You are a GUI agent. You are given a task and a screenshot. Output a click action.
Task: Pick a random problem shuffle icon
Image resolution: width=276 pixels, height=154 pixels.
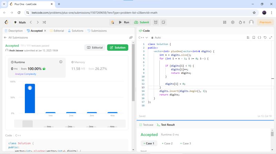pyautogui.click(x=44, y=22)
